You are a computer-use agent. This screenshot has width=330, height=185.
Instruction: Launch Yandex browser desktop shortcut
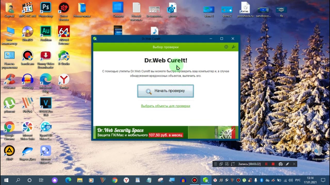(x=64, y=81)
